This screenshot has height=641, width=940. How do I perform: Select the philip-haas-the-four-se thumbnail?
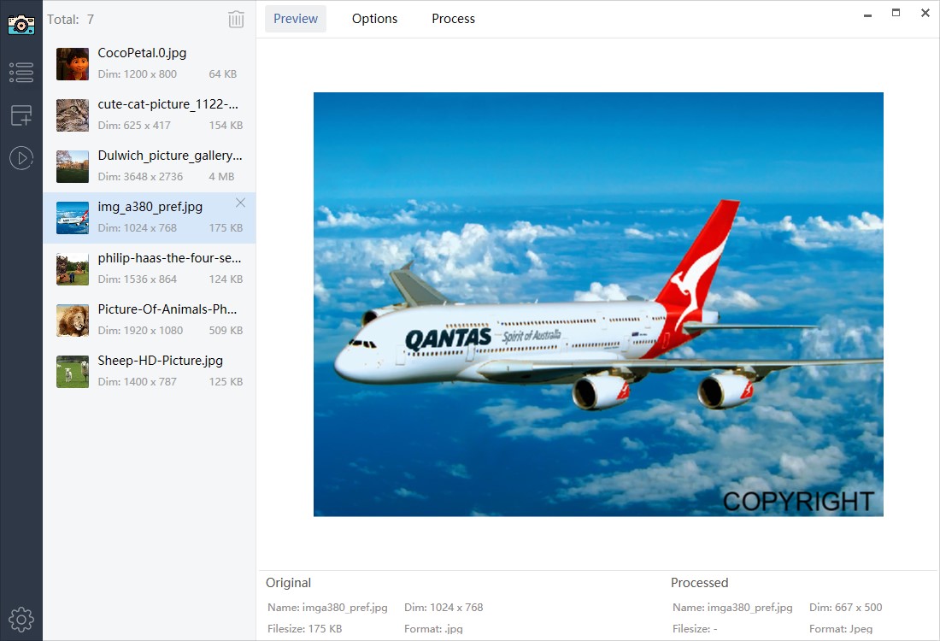(x=73, y=269)
